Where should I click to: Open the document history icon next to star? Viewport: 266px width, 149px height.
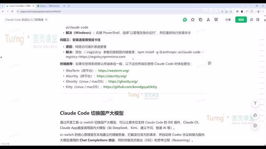point(200,20)
